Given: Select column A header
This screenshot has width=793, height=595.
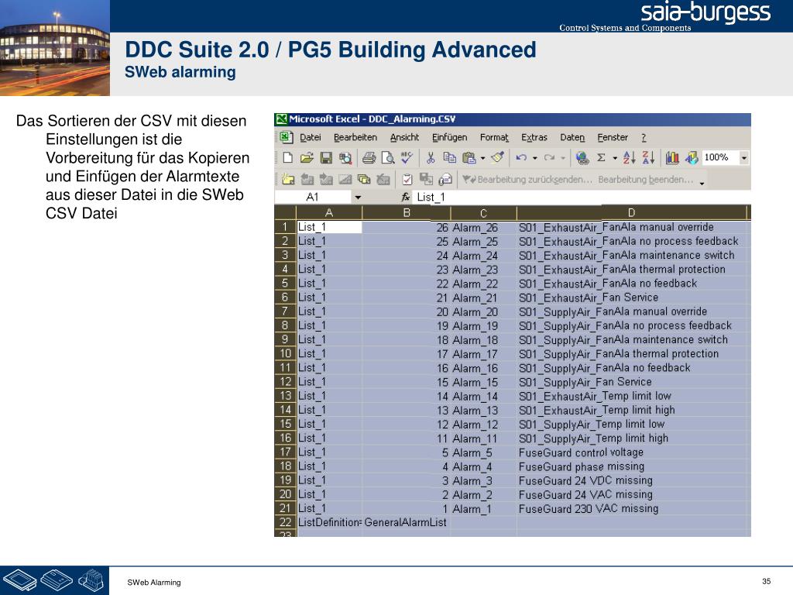Looking at the screenshot, I should (x=329, y=212).
